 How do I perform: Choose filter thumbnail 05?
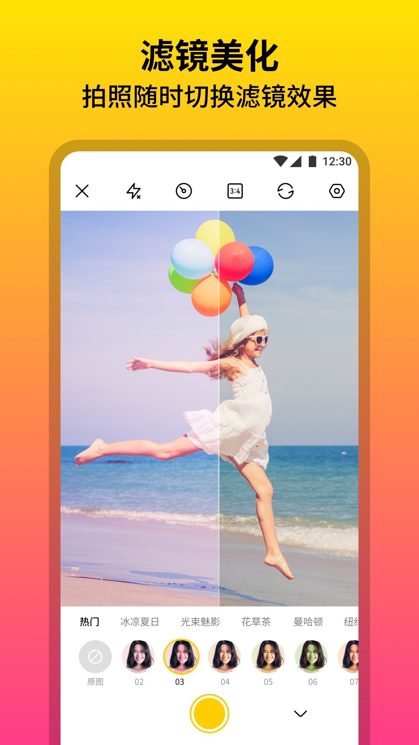pyautogui.click(x=268, y=657)
